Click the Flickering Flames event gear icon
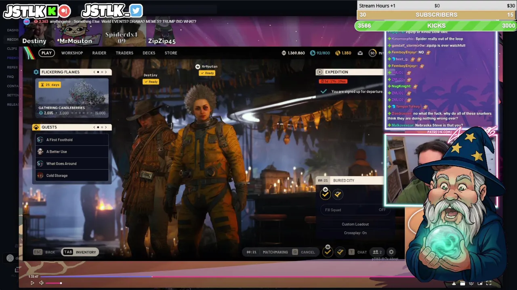Screen dimensions: 517x290 (x=36, y=72)
